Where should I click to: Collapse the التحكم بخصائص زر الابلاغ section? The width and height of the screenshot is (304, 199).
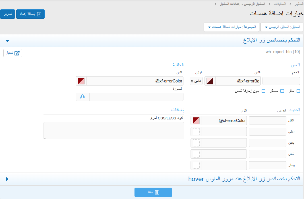(7, 41)
